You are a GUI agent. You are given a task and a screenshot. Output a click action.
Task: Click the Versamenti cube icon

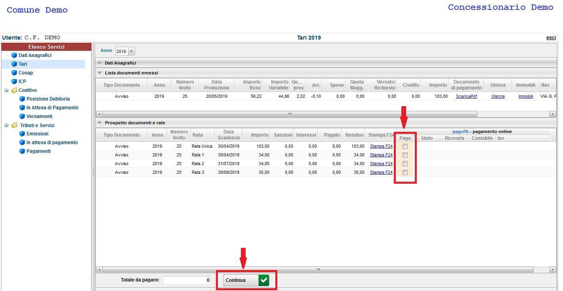[22, 116]
